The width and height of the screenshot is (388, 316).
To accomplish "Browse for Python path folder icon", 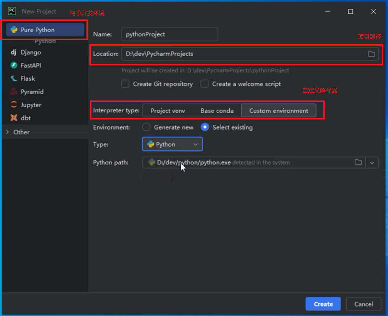I will 358,162.
